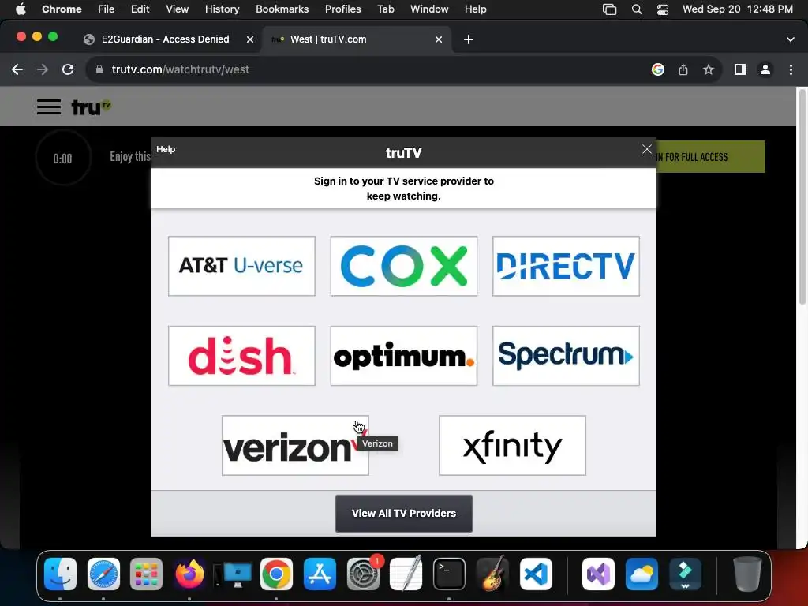
Task: Open System Settings from the Dock
Action: click(x=363, y=574)
